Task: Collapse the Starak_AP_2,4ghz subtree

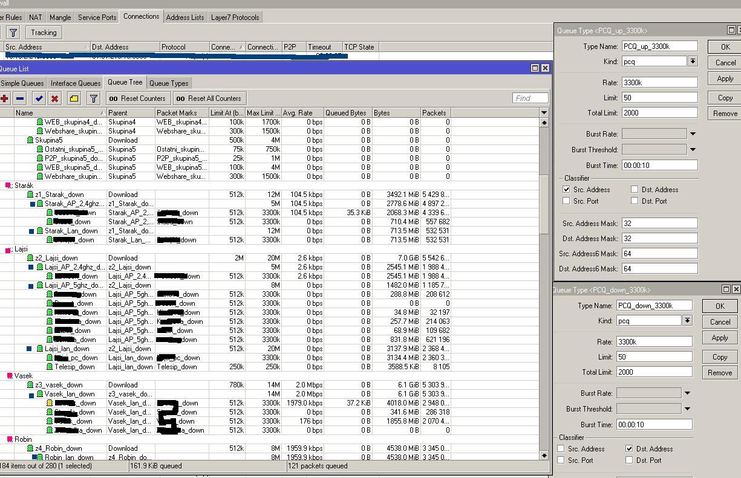Action: pos(33,204)
